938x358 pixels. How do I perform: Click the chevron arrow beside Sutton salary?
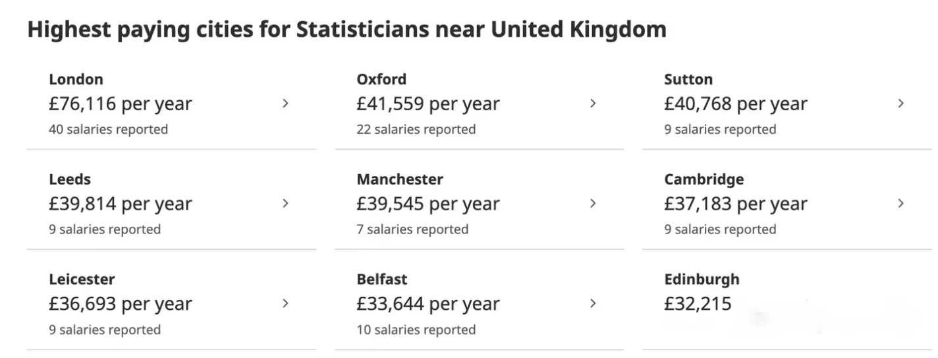tap(900, 104)
